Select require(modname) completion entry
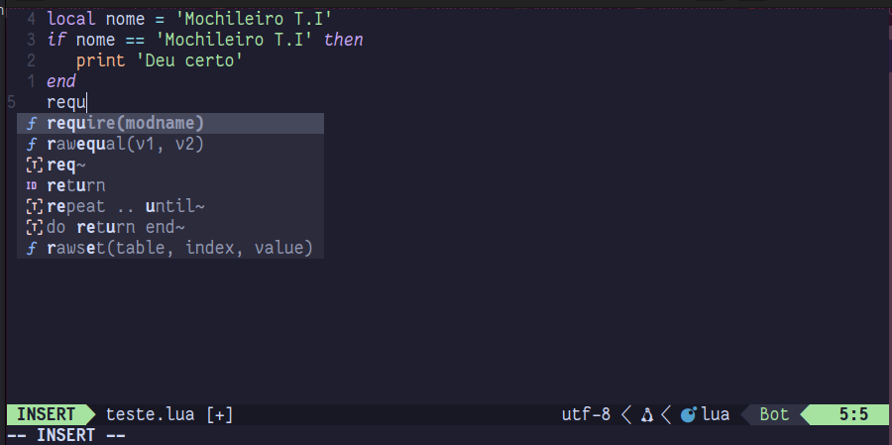 click(x=125, y=123)
